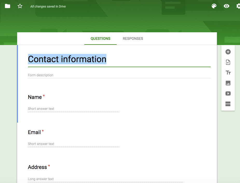Viewport: 240px width, 183px height.
Task: Add a video using the sidebar icon
Action: pos(228,93)
